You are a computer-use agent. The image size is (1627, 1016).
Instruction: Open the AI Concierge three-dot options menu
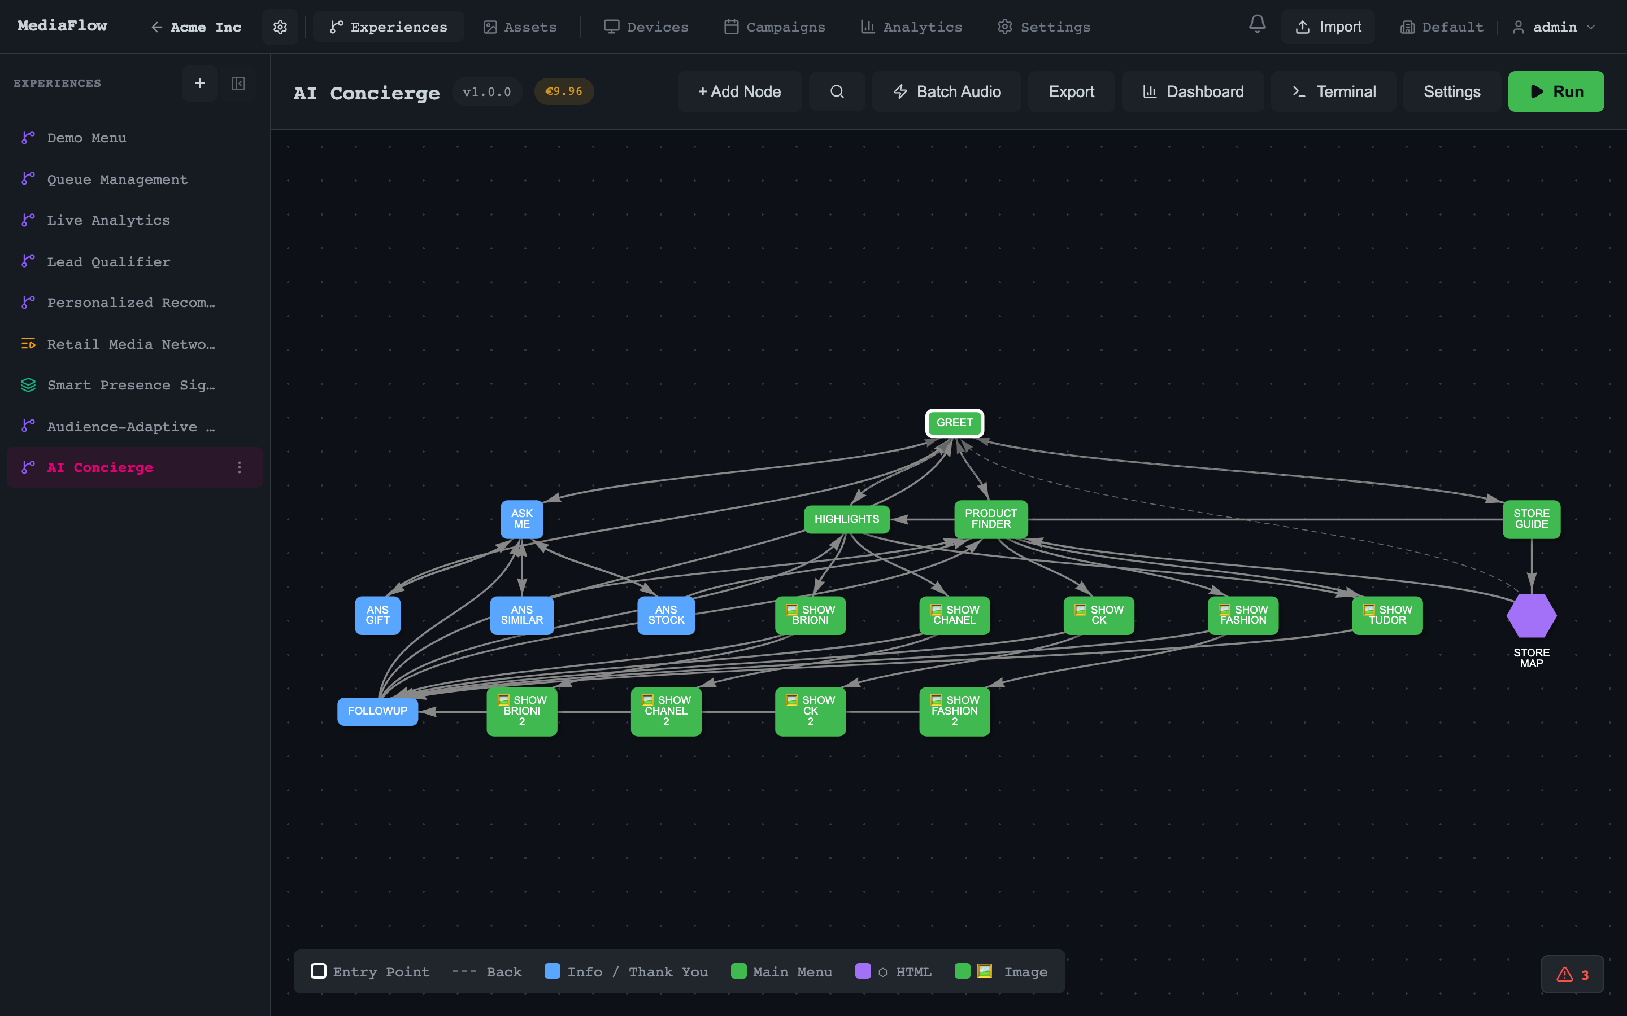click(240, 467)
